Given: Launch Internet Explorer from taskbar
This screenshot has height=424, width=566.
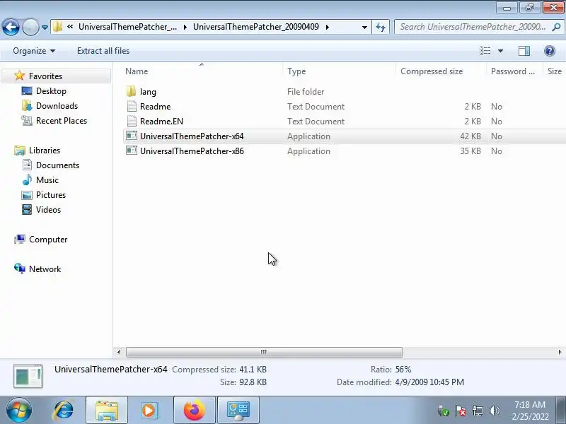Looking at the screenshot, I should [x=64, y=410].
